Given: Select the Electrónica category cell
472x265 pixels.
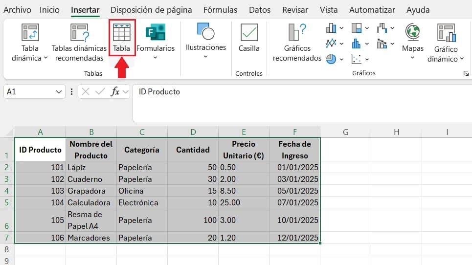Looking at the screenshot, I should [x=142, y=202].
